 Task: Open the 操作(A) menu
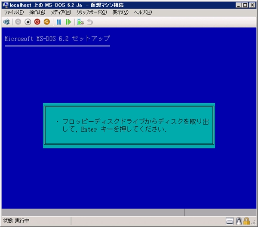[x=37, y=12]
